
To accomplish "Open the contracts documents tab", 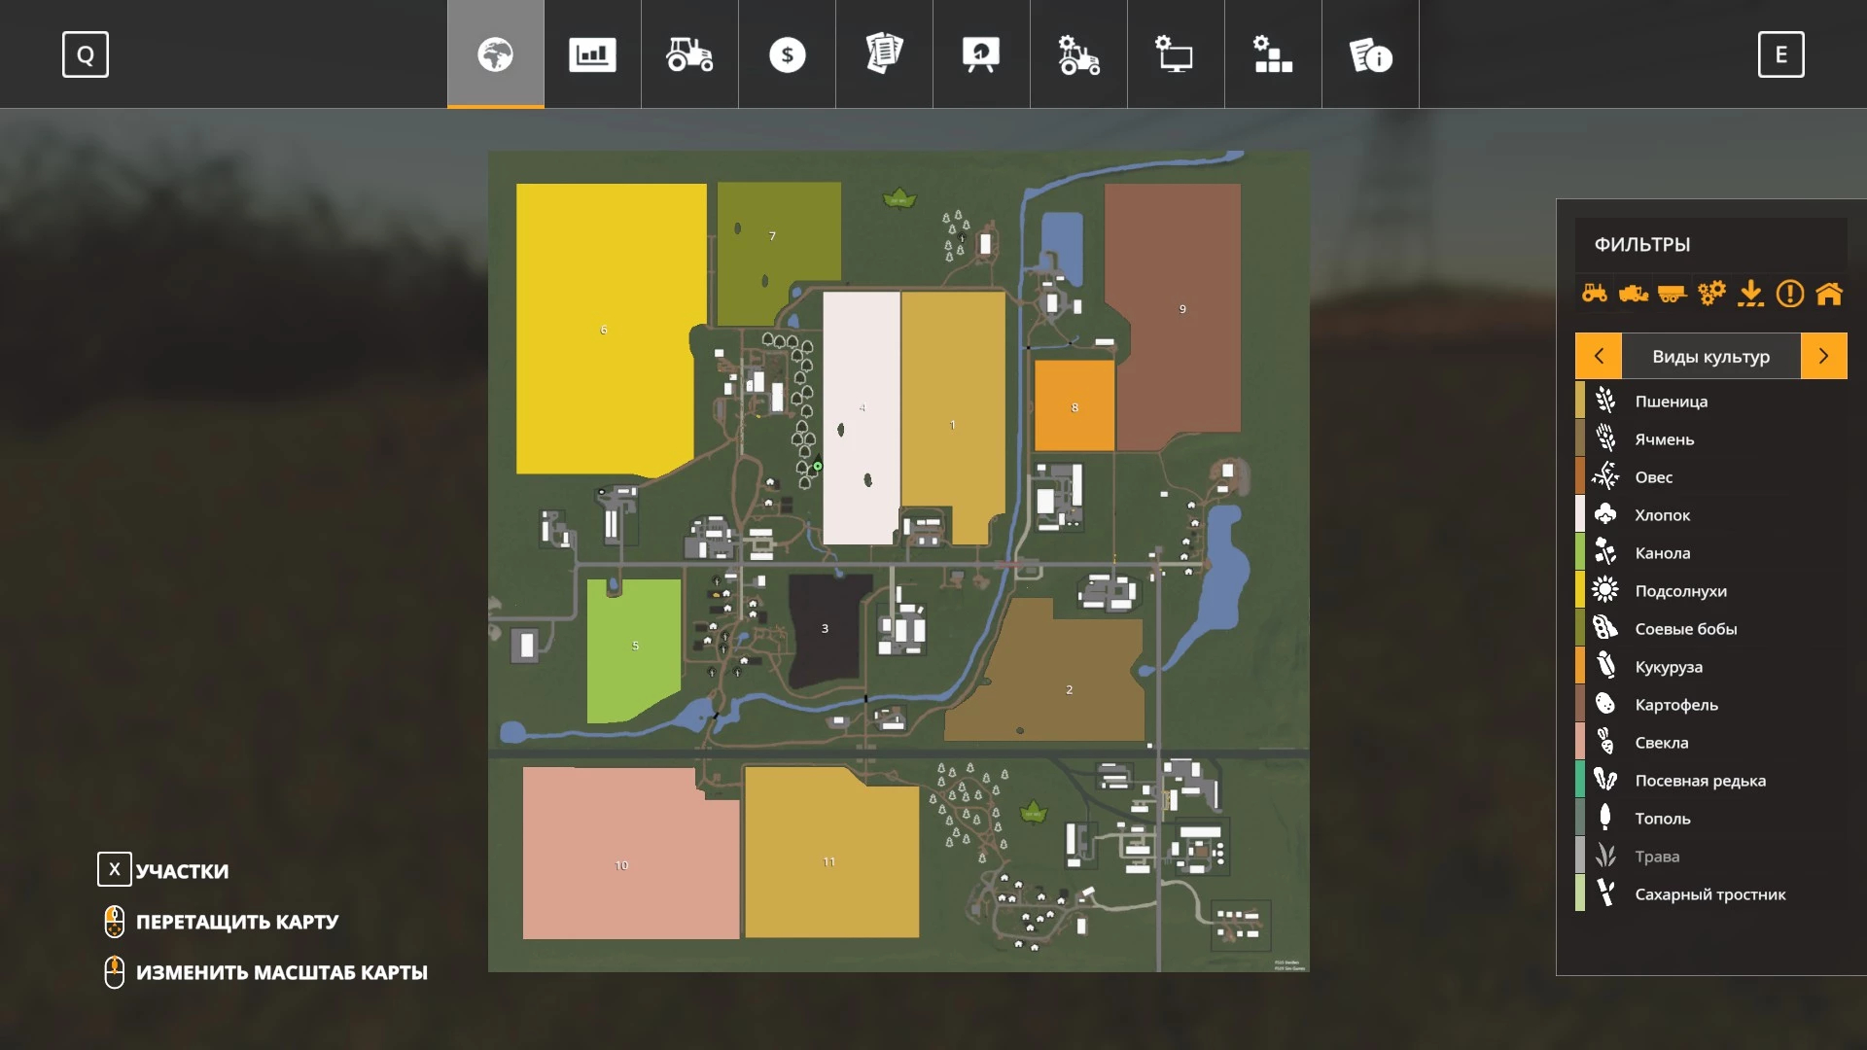I will tap(884, 54).
